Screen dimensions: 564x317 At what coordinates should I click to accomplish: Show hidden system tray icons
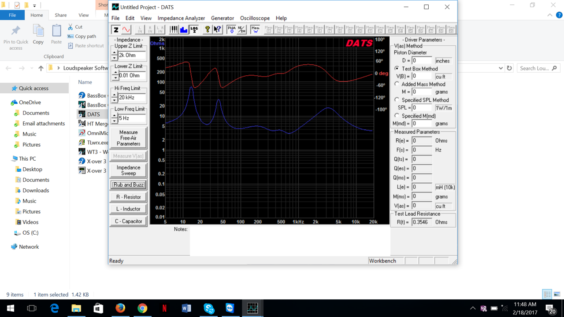click(x=473, y=308)
